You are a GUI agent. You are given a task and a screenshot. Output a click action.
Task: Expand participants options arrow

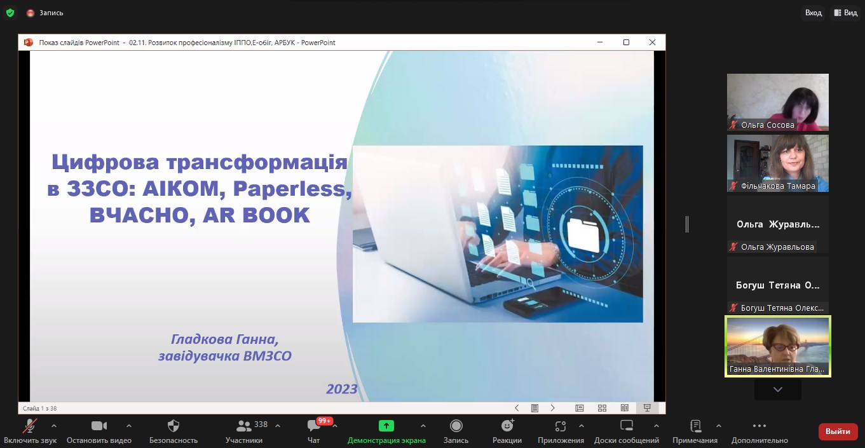tap(278, 426)
